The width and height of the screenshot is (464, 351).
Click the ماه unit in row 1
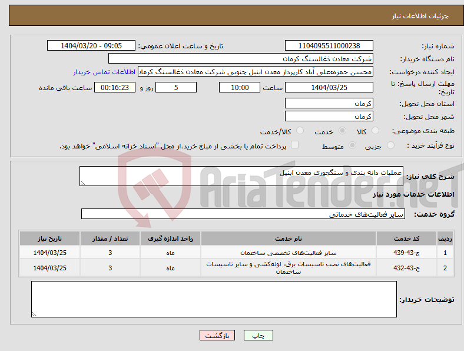170,253
